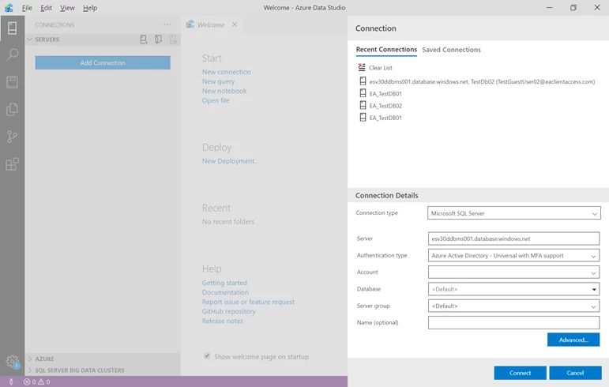Open the Edit menu
Screen dimensions: 609x387
(46, 8)
